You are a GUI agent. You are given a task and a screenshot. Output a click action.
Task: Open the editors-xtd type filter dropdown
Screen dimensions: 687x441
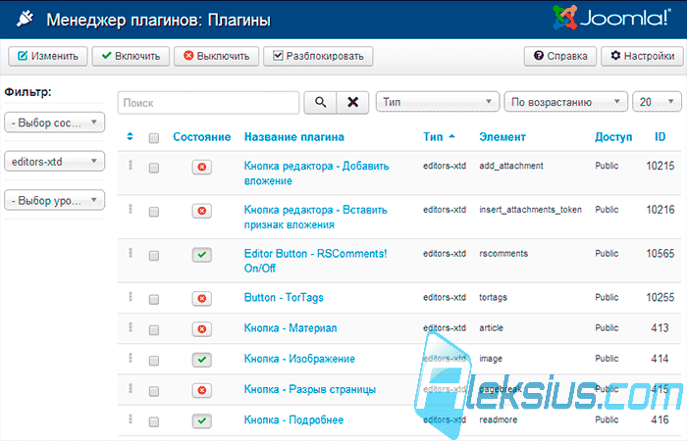tap(54, 162)
